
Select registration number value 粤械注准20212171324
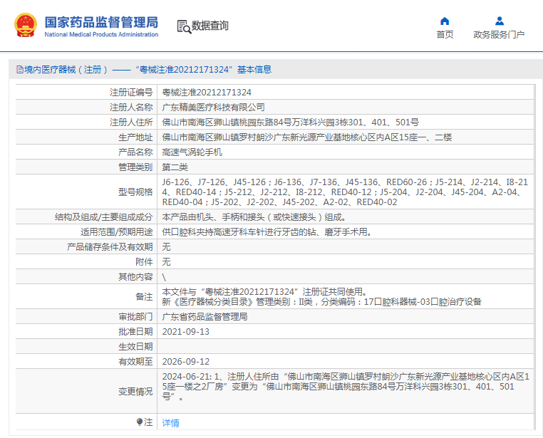(207, 93)
